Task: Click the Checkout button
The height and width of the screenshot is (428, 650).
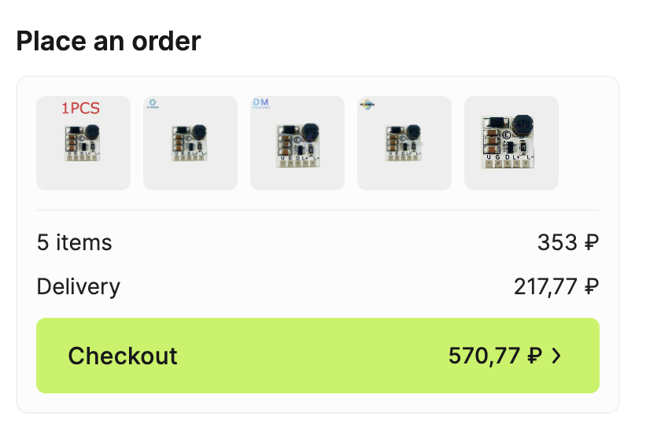Action: tap(318, 356)
